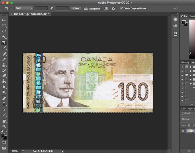Select the Clone Stamp tool

(x=4, y=65)
